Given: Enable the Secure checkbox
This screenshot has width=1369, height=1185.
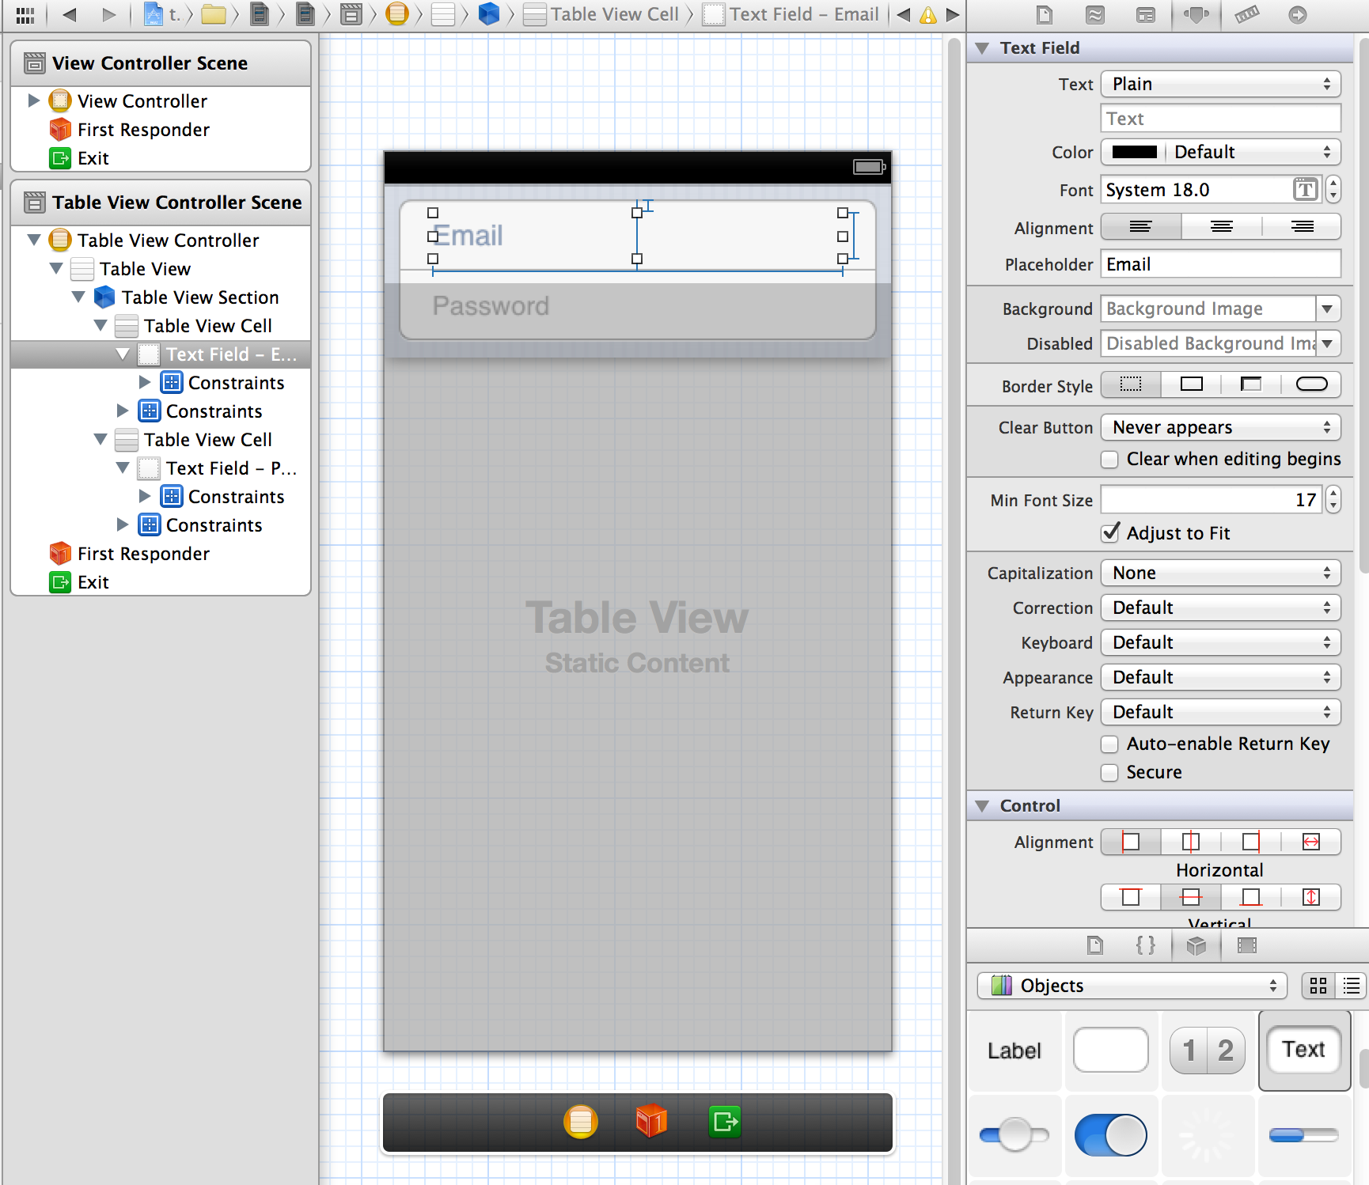Looking at the screenshot, I should tap(1110, 773).
